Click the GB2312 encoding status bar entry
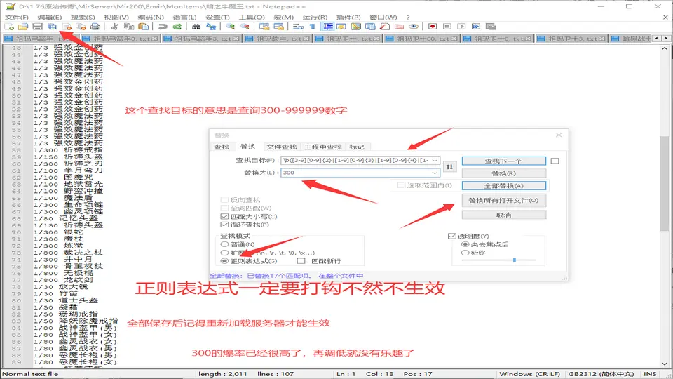The width and height of the screenshot is (673, 379). (x=601, y=374)
